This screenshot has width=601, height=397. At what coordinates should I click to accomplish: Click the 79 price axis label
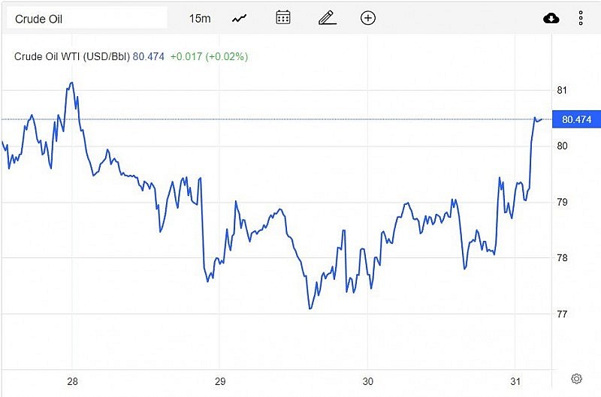coord(562,202)
